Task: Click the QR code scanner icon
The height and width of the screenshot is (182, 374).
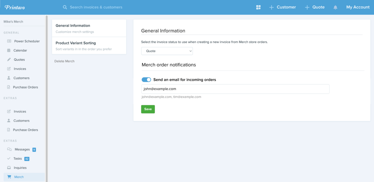Action: (258, 7)
